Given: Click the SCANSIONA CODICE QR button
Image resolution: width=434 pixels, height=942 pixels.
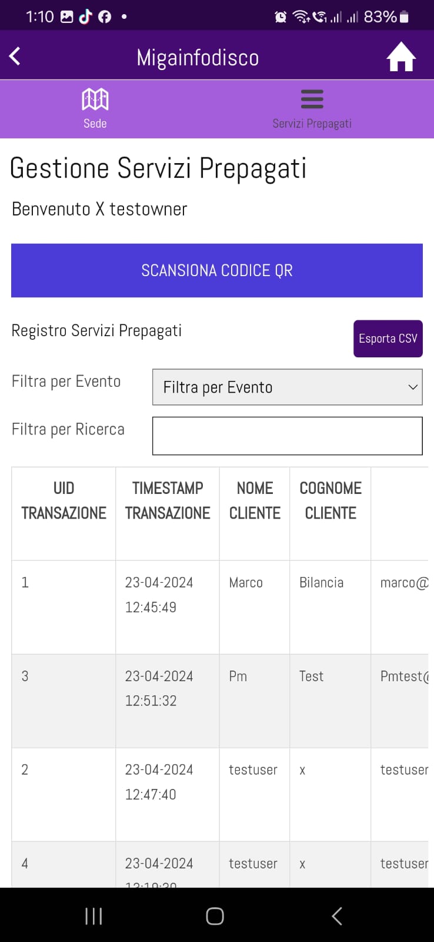Looking at the screenshot, I should click(217, 271).
